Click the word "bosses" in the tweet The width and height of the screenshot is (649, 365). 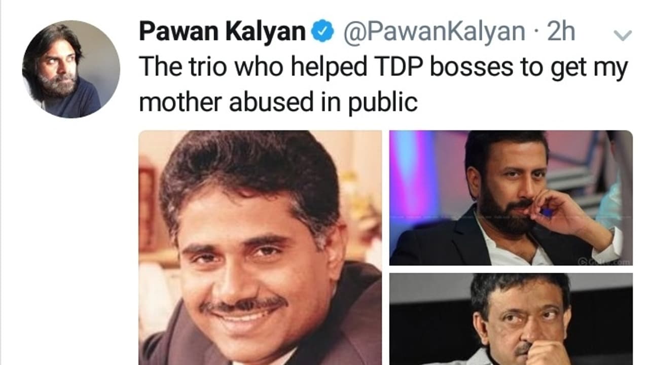click(x=472, y=66)
